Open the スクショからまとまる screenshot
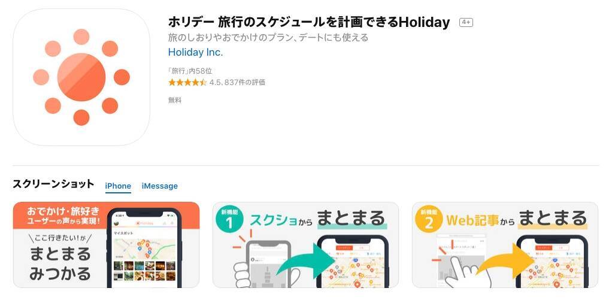This screenshot has height=300, width=612. tap(305, 245)
